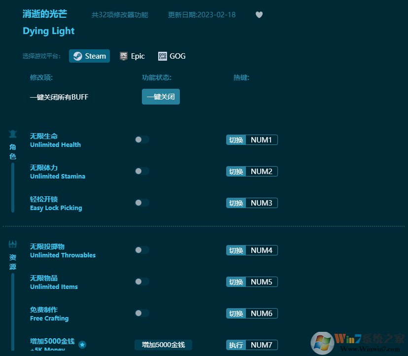408x356 pixels.
Task: Click the 增加5000金钱 button to add money
Action: click(x=163, y=345)
